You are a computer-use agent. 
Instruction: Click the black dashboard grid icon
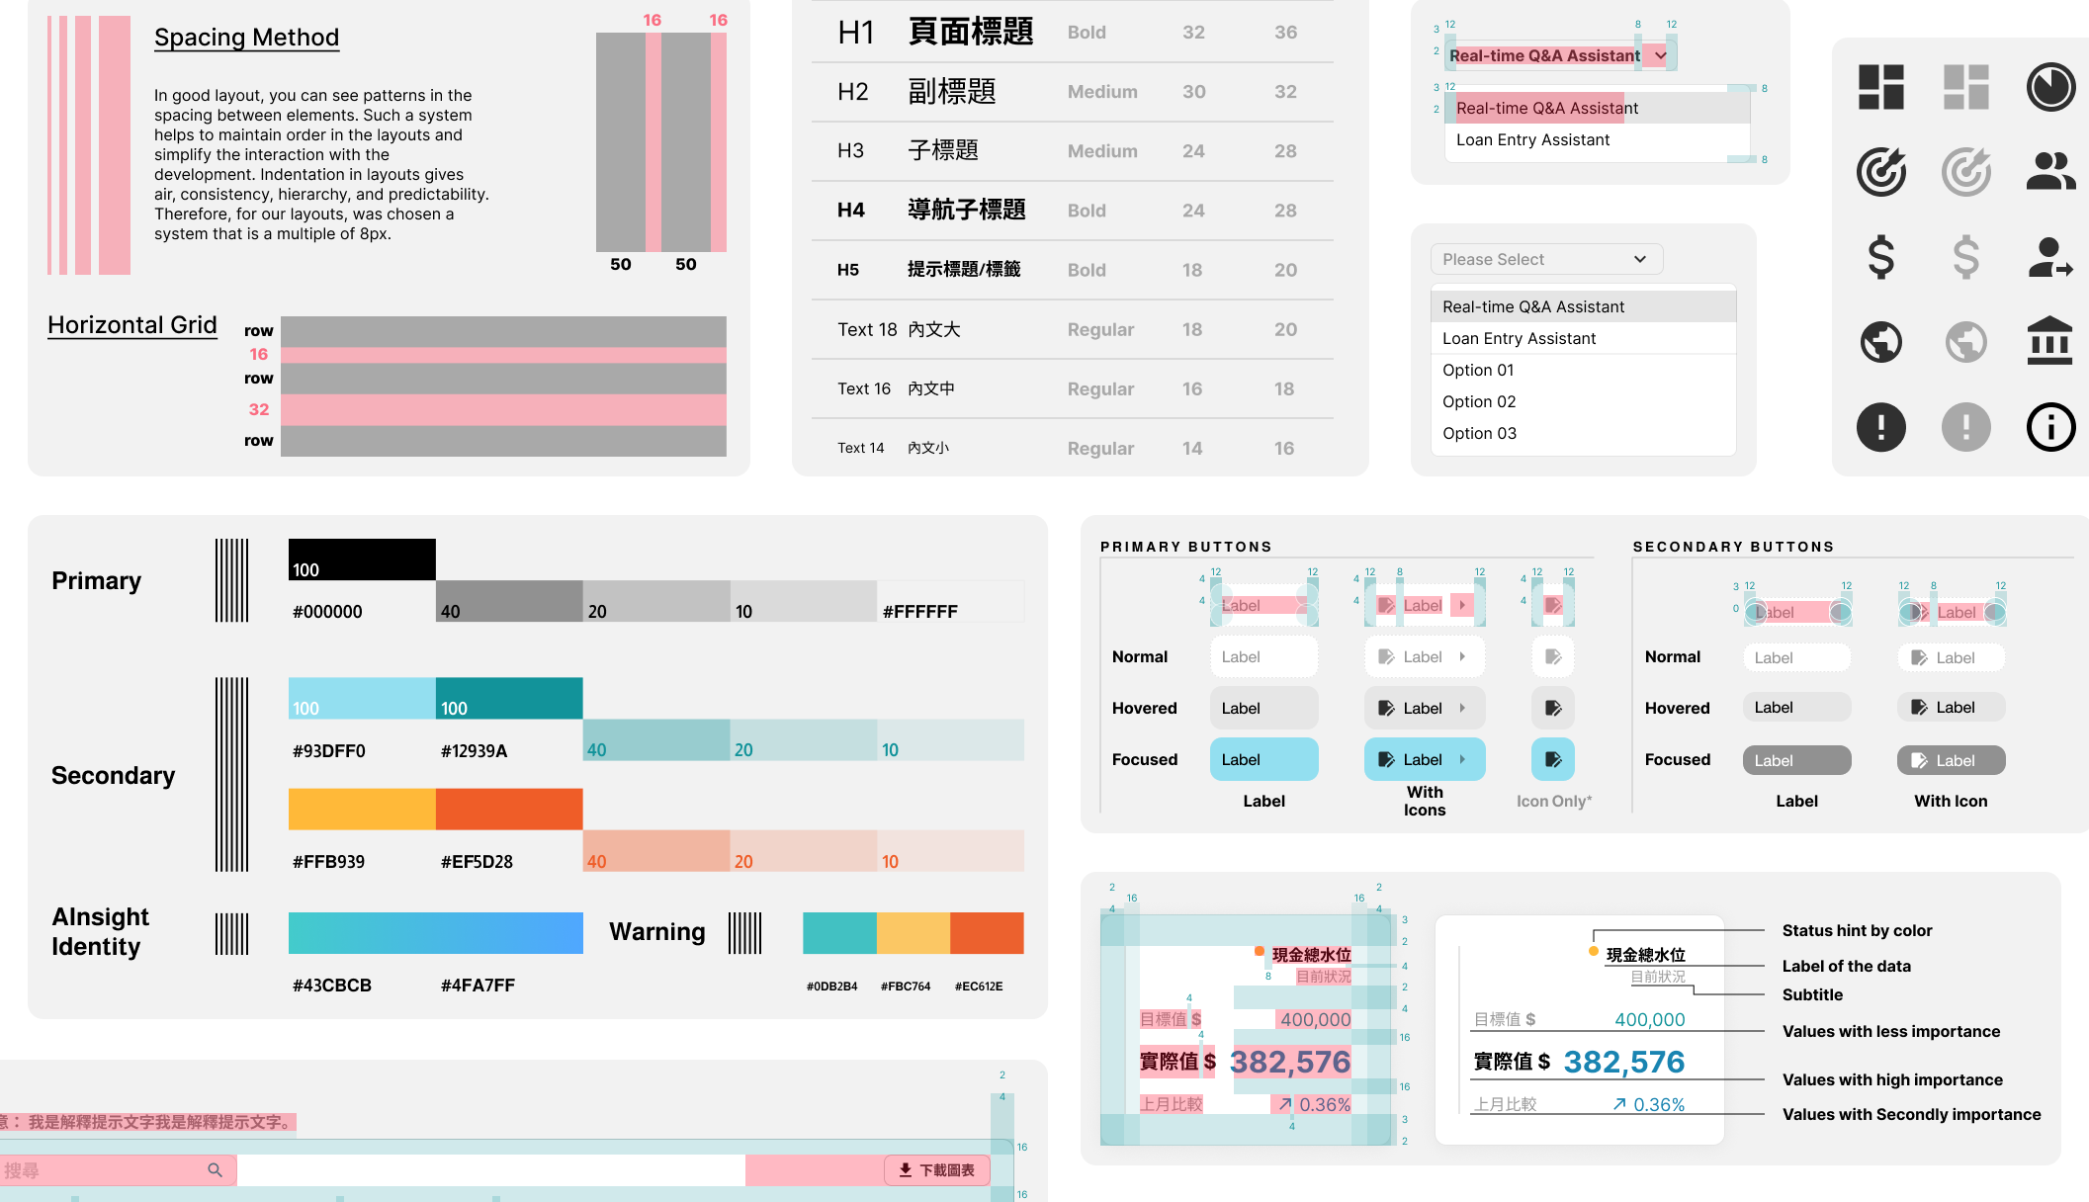[x=1880, y=87]
